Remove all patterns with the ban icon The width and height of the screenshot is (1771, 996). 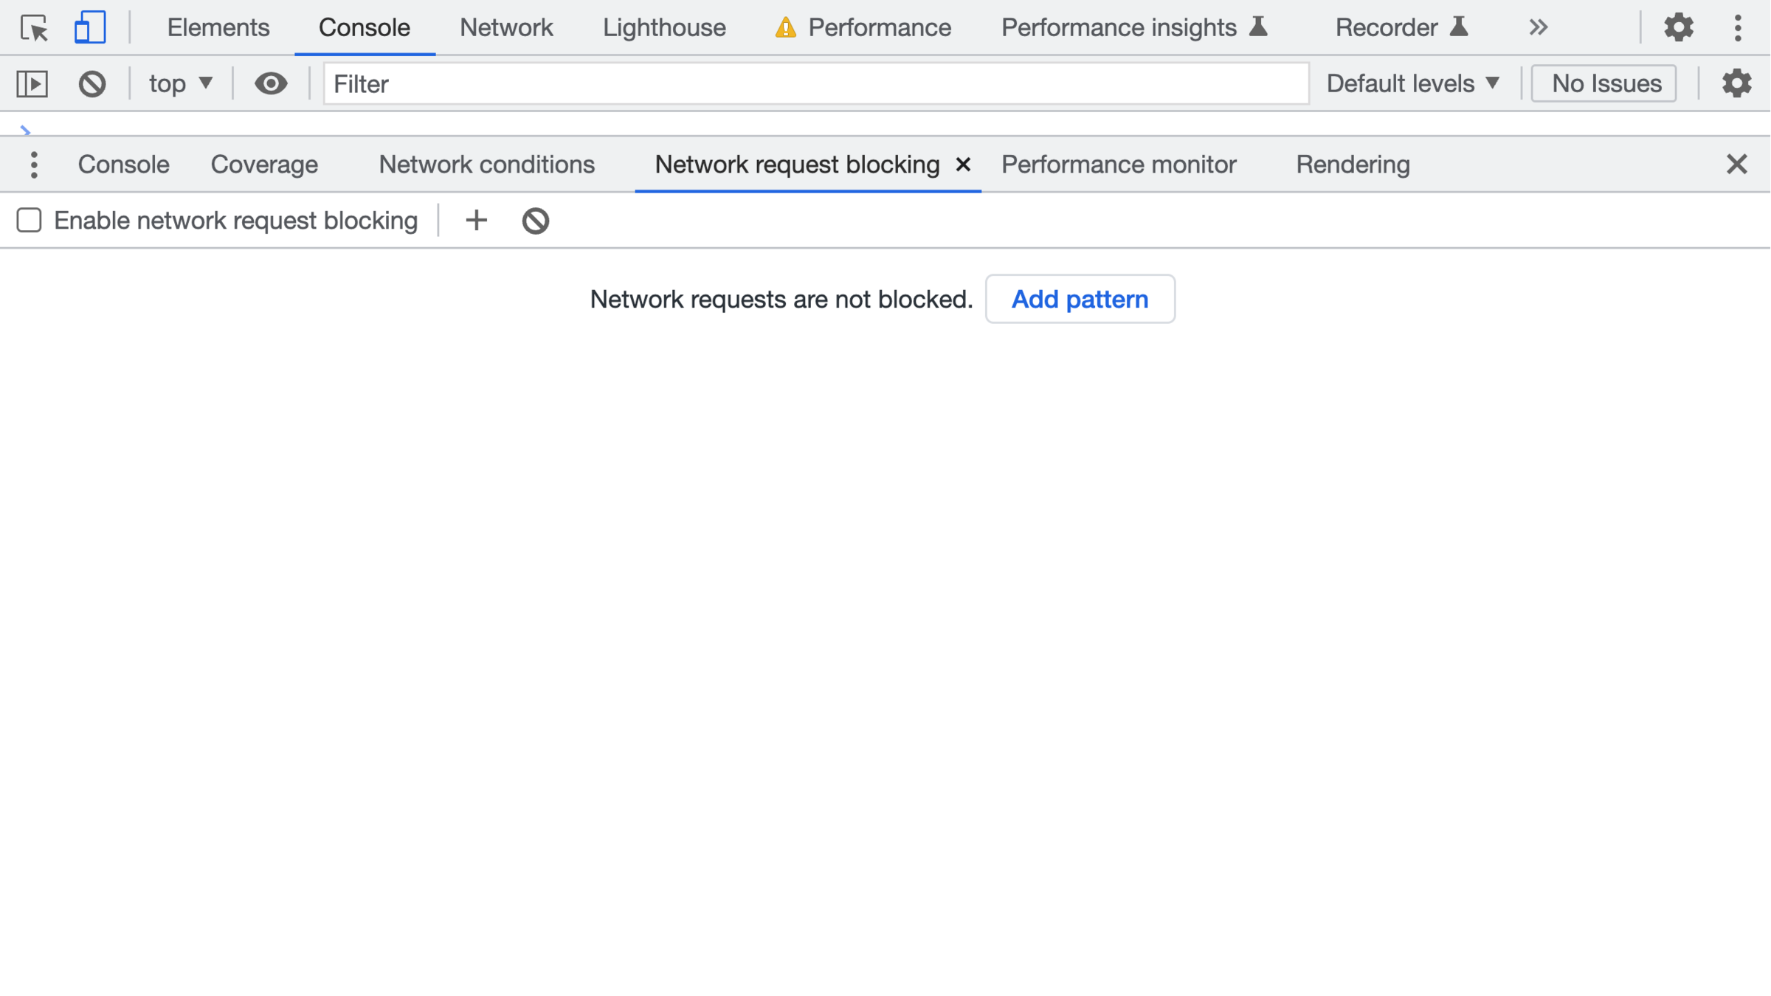click(x=536, y=221)
